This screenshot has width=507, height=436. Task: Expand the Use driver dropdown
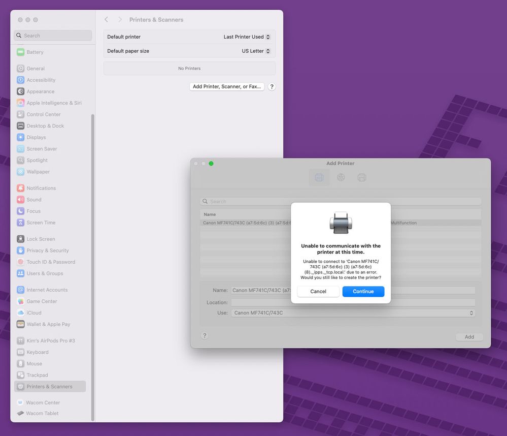point(353,313)
